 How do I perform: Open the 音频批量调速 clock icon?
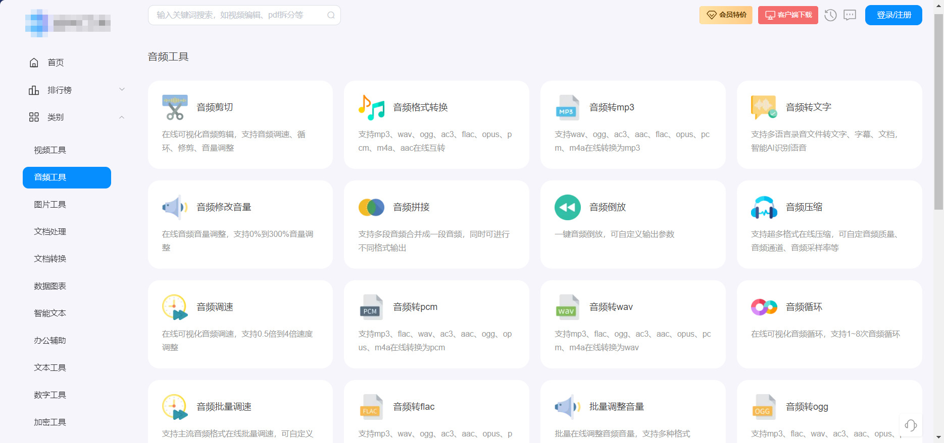tap(175, 407)
